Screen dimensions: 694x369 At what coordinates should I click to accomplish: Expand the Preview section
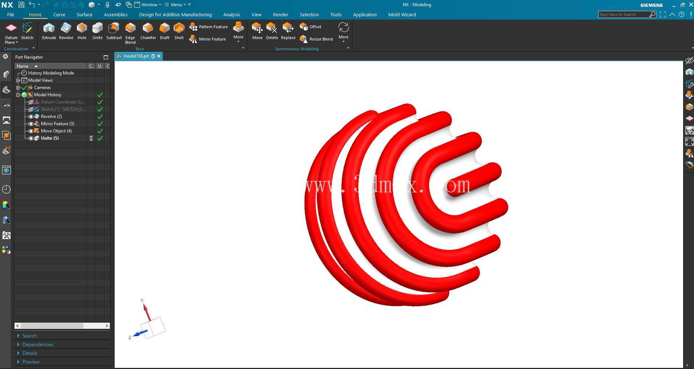[x=31, y=362]
